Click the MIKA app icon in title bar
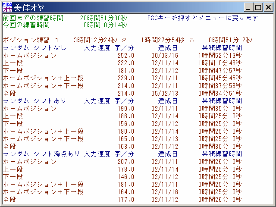Viewport: 276px width, 207px height. 7,7
